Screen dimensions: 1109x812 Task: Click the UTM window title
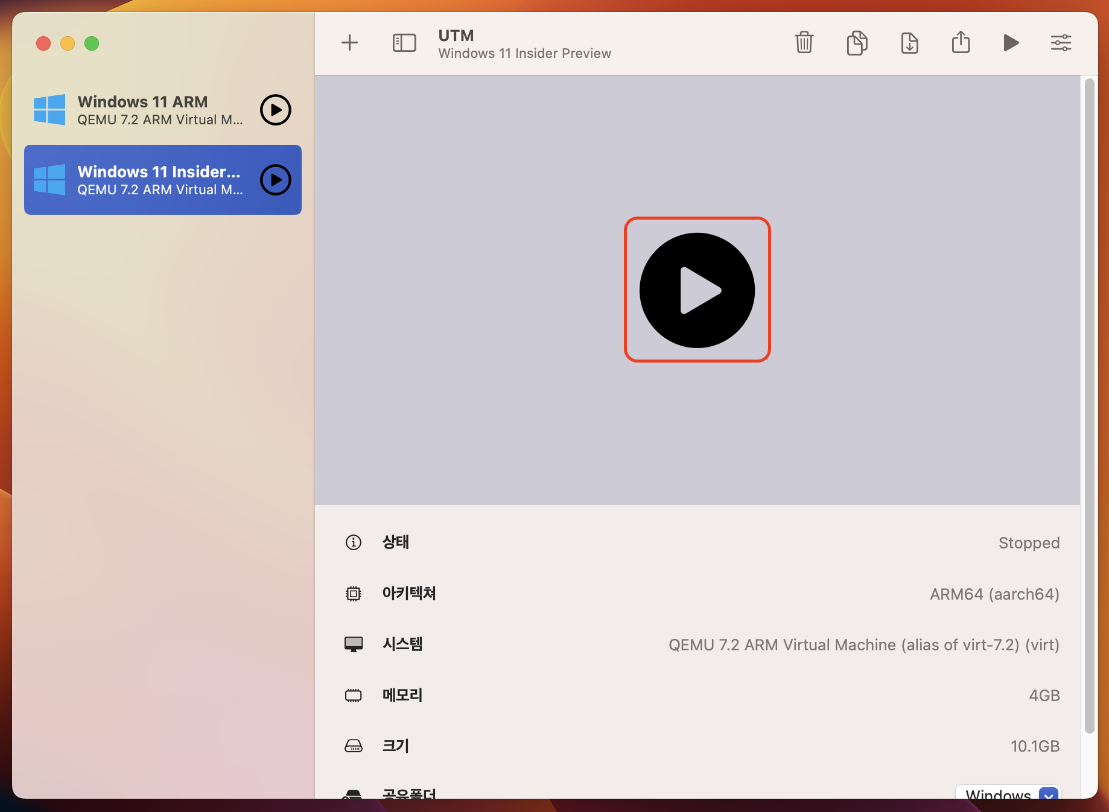456,36
